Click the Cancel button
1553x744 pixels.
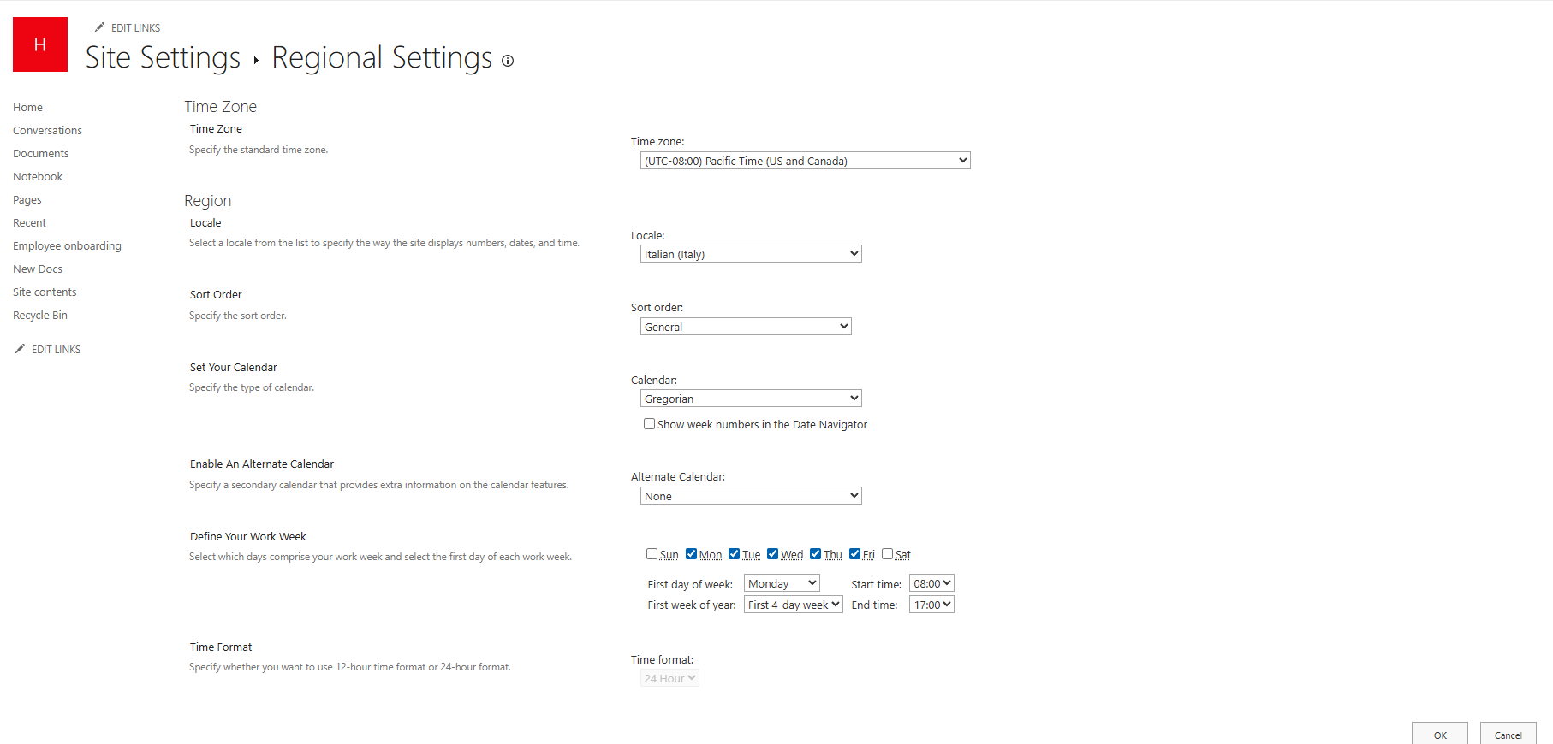coord(1508,734)
